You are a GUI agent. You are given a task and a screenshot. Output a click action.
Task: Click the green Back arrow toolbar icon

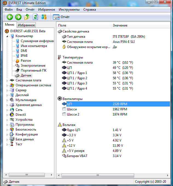point(10,17)
